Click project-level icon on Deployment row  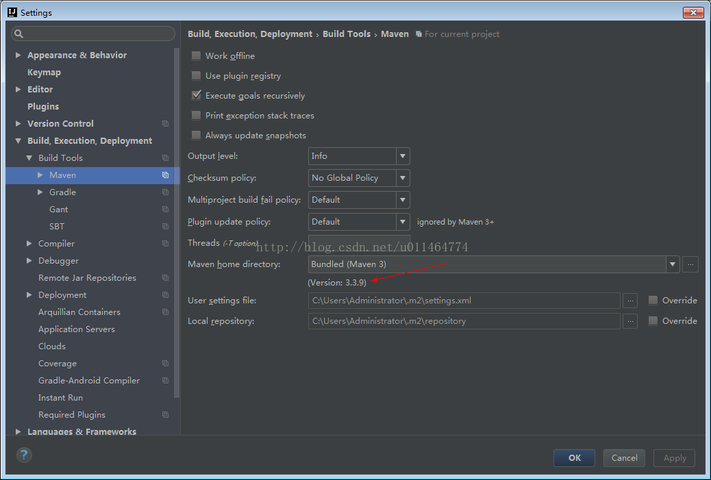(x=166, y=295)
